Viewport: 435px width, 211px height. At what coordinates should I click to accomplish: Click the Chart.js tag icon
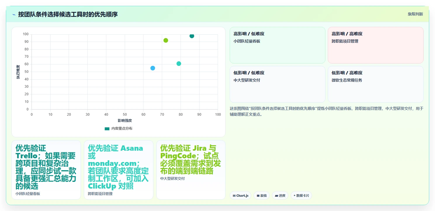(x=234, y=196)
